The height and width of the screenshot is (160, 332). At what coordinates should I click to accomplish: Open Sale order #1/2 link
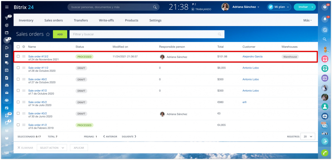(x=37, y=125)
